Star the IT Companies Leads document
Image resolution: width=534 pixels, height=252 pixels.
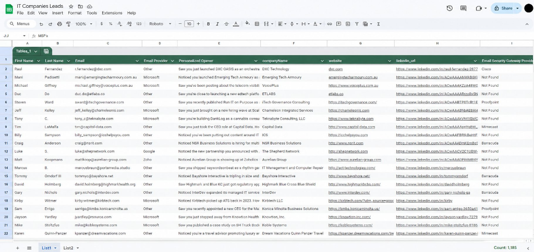coord(71,6)
